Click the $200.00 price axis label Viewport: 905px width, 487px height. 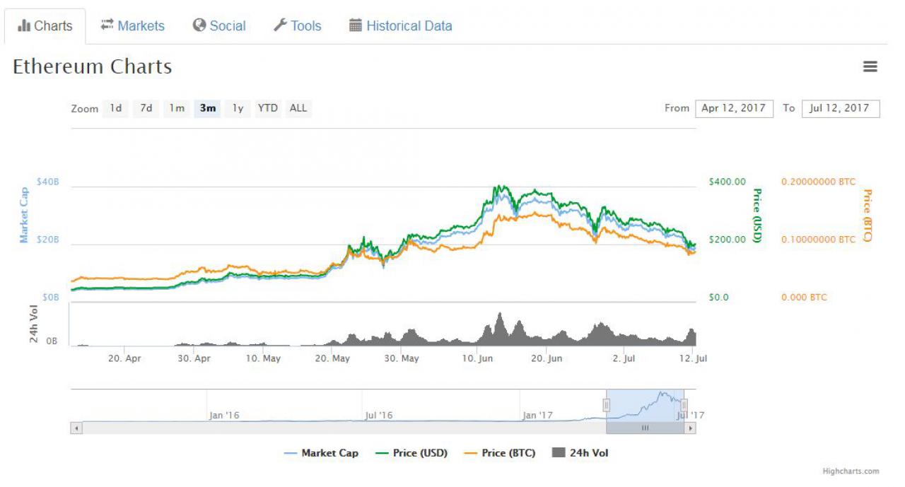point(727,240)
